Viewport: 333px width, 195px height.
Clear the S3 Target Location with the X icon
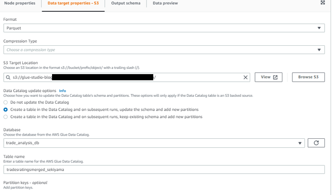245,77
